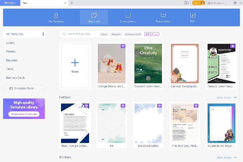Select the Posters category
Viewport: 243px width, 162px height.
(11, 51)
